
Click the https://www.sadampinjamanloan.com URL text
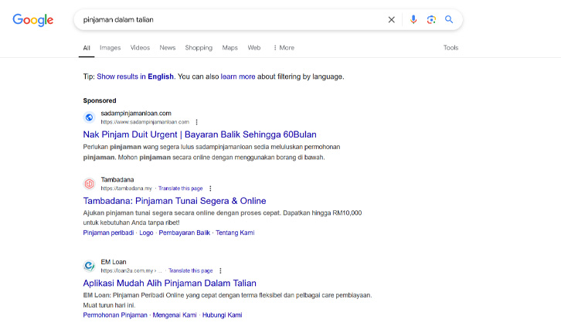(145, 122)
